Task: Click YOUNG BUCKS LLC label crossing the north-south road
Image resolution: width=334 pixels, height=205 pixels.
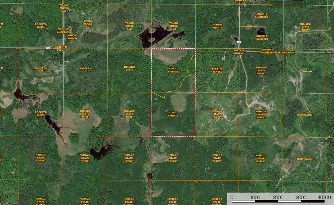Action: coord(63,8)
